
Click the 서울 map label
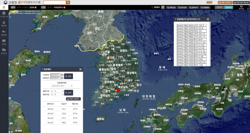click(107, 52)
